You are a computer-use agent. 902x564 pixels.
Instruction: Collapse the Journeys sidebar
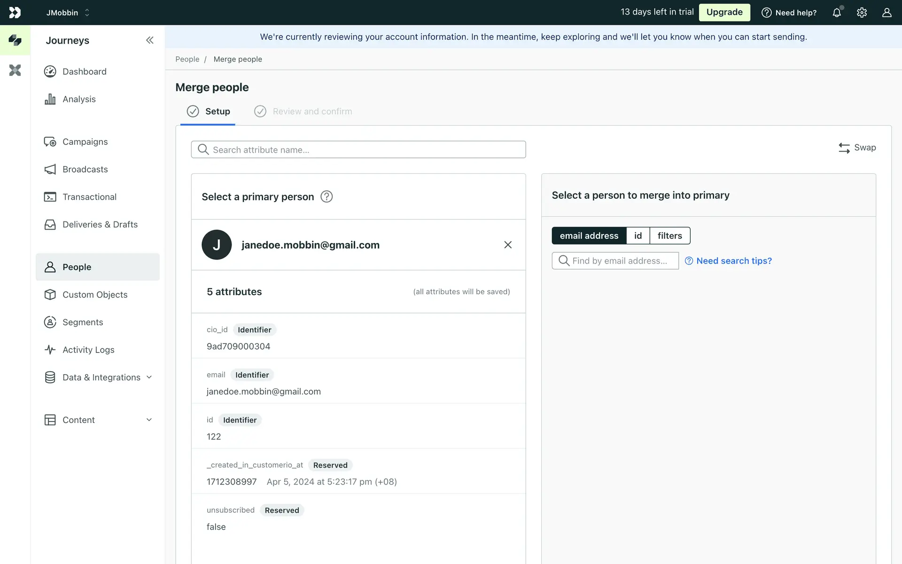click(149, 40)
